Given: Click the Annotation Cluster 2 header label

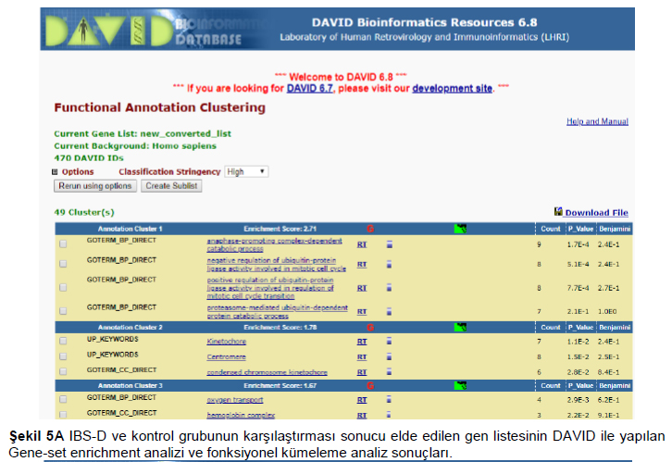Looking at the screenshot, I should [130, 328].
